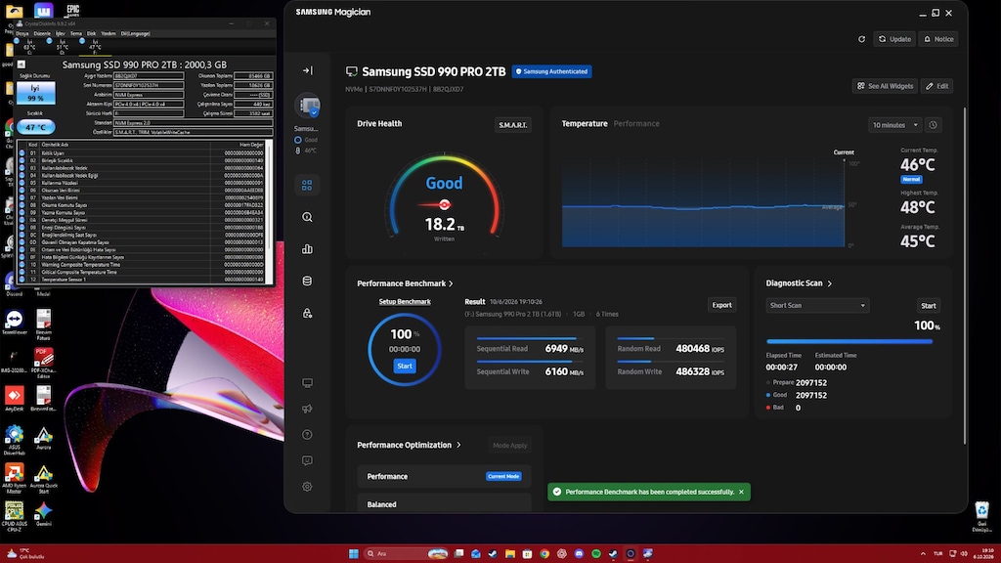Refresh Samsung Magician data
Viewport: 1001px width, 563px height.
pyautogui.click(x=861, y=39)
